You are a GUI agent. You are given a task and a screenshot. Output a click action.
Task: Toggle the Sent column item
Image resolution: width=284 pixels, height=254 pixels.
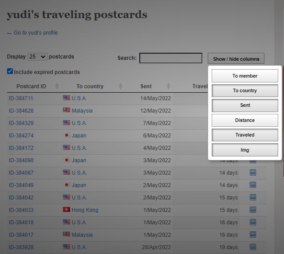(x=245, y=105)
